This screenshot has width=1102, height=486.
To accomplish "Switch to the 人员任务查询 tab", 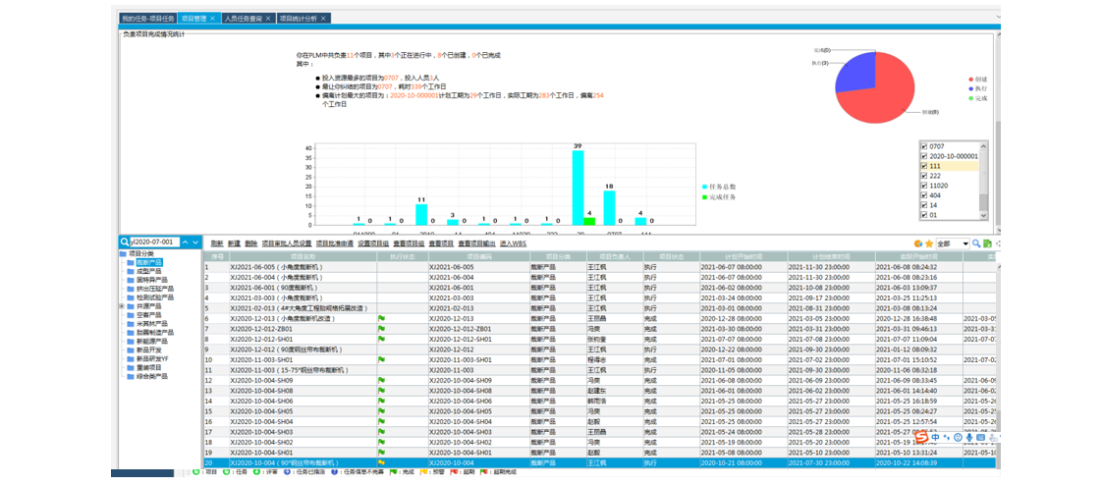I will [x=242, y=19].
